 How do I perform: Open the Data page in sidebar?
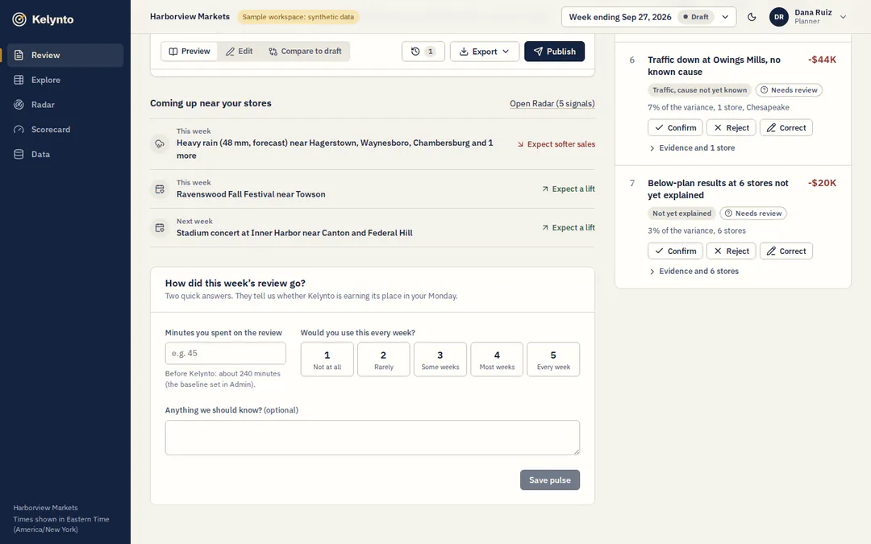coord(65,154)
